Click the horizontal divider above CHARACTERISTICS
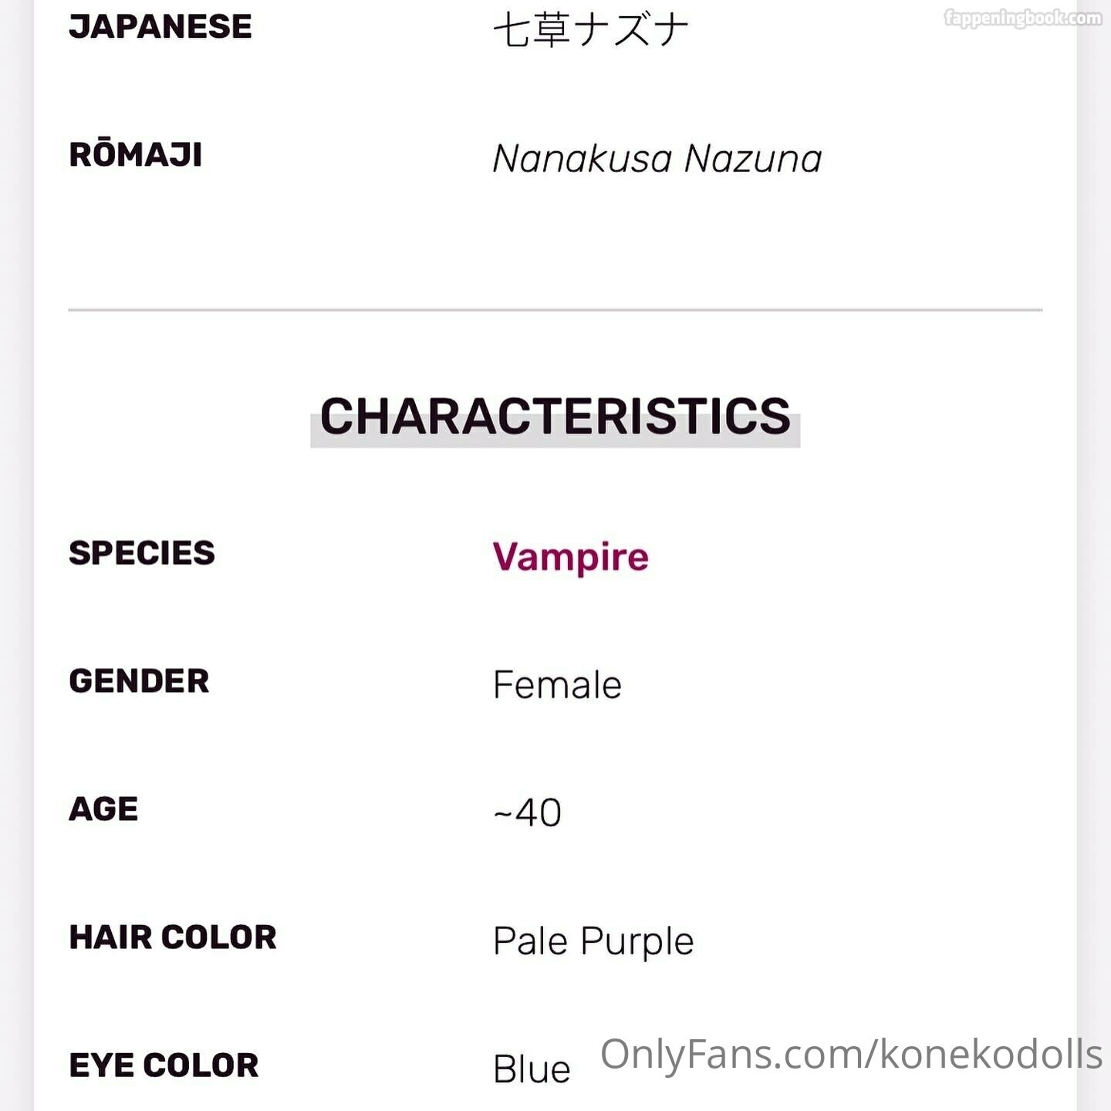 (555, 310)
